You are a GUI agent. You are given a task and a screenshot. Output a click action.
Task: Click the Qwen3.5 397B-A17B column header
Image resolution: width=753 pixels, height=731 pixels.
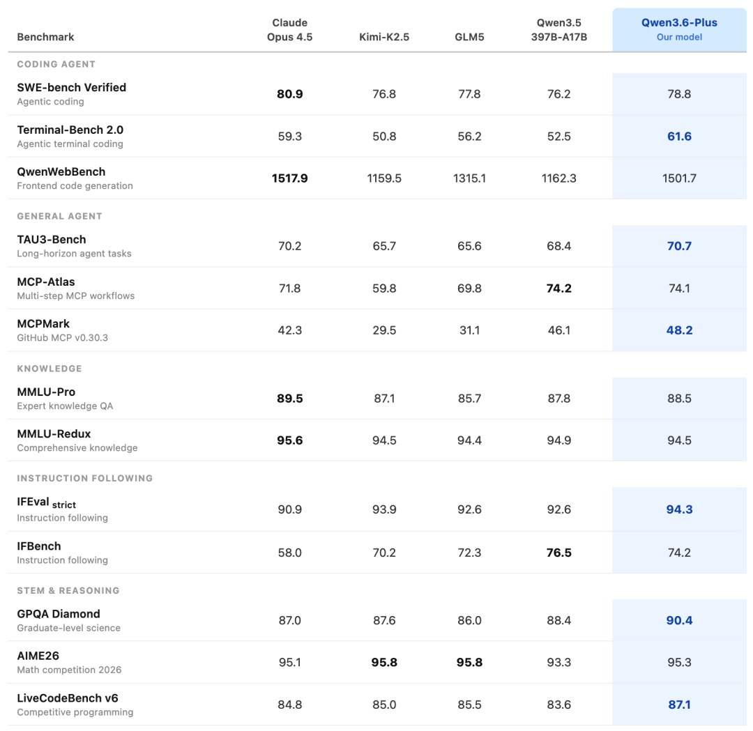(x=558, y=30)
